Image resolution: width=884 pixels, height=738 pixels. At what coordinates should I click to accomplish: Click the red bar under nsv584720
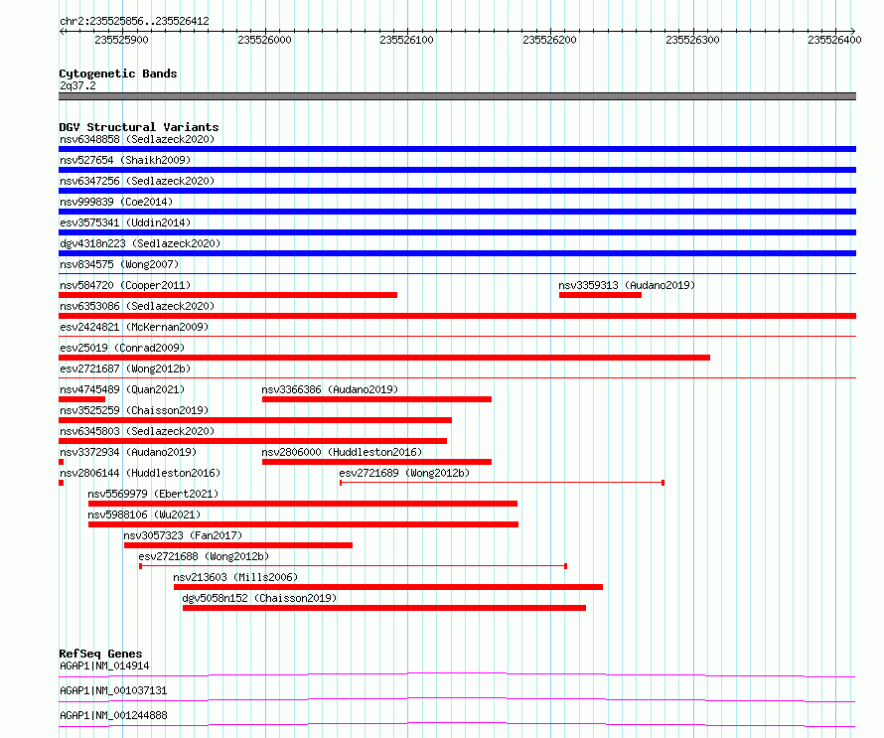(x=227, y=295)
